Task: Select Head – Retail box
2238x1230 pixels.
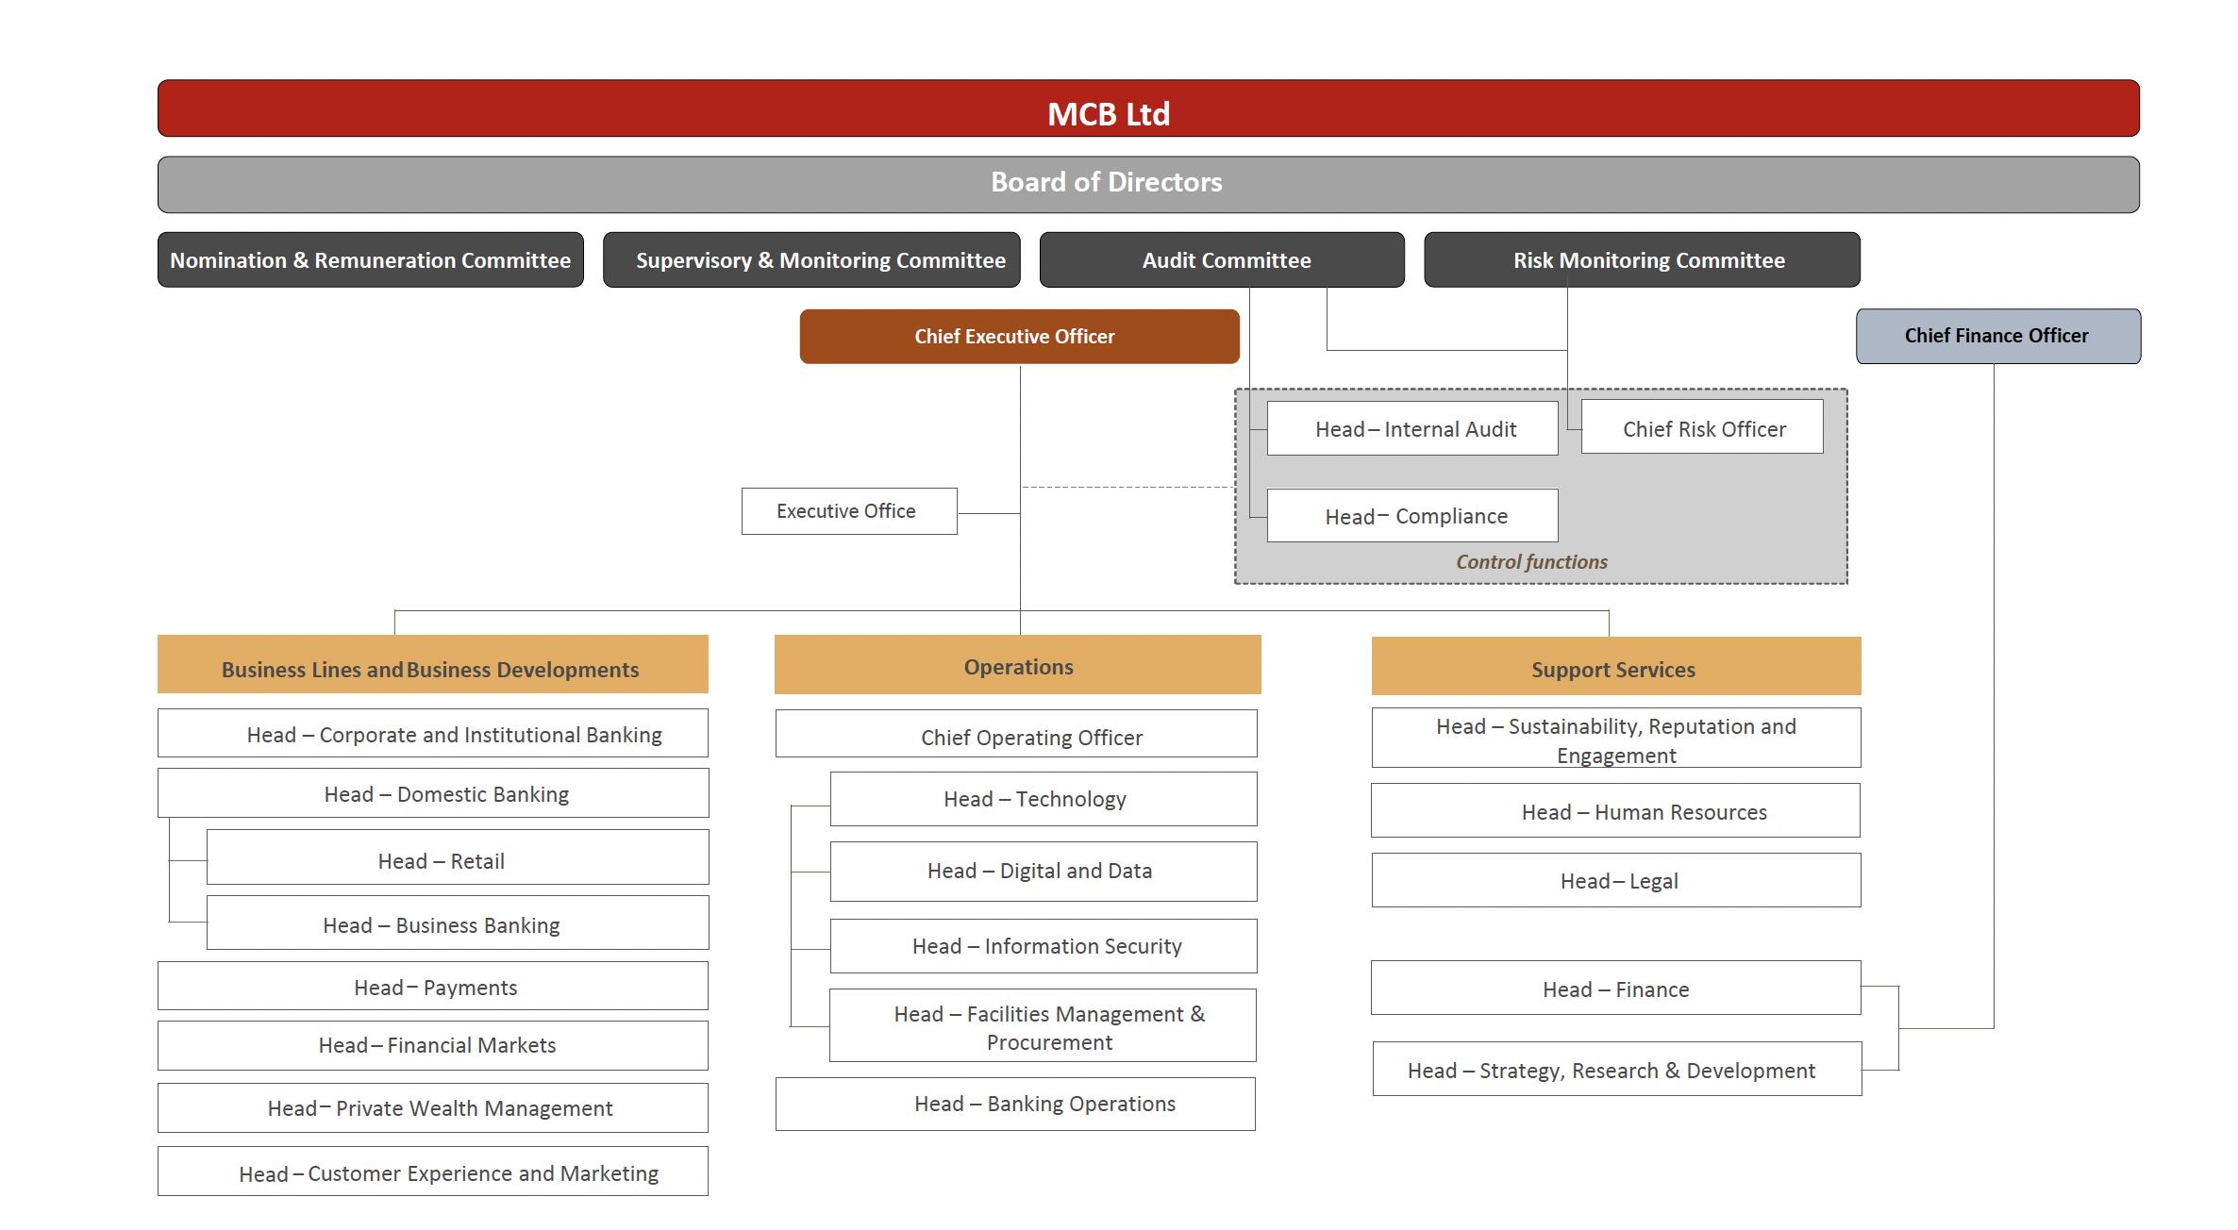Action: tap(458, 857)
